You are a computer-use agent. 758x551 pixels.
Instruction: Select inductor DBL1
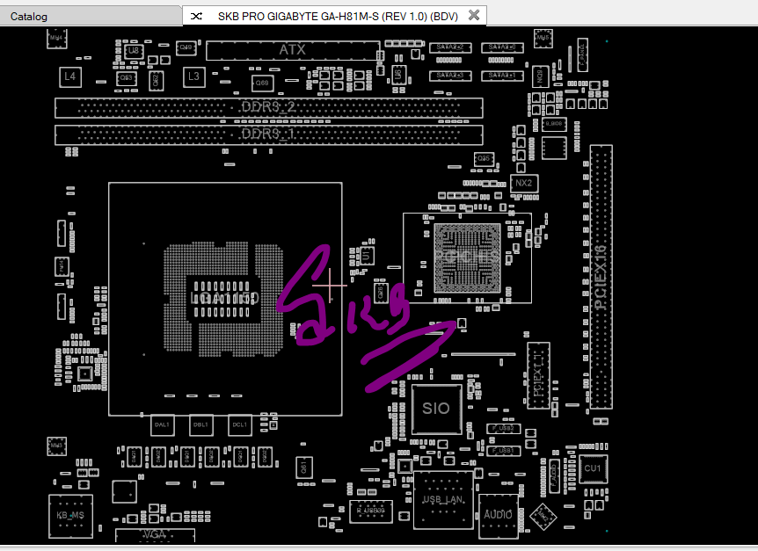pyautogui.click(x=201, y=425)
